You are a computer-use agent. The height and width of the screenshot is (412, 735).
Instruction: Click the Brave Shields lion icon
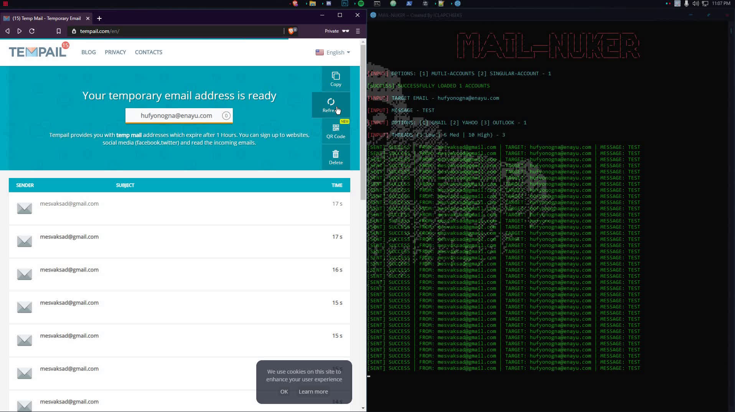coord(291,31)
